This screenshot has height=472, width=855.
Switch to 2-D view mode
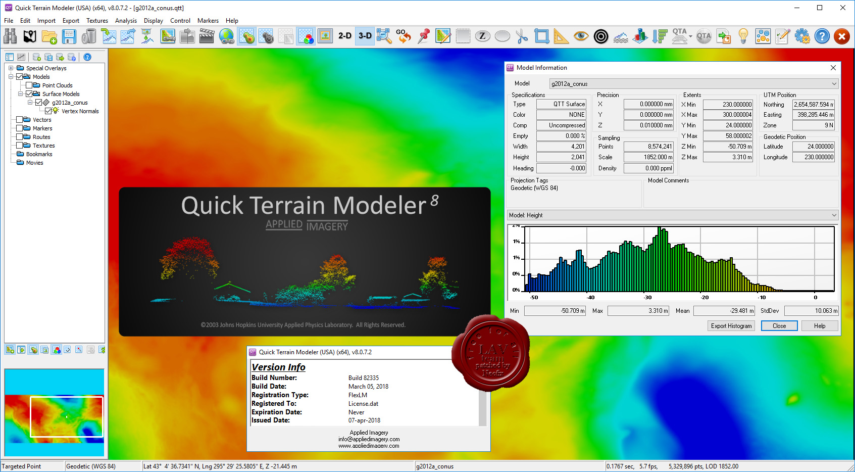[x=345, y=36]
